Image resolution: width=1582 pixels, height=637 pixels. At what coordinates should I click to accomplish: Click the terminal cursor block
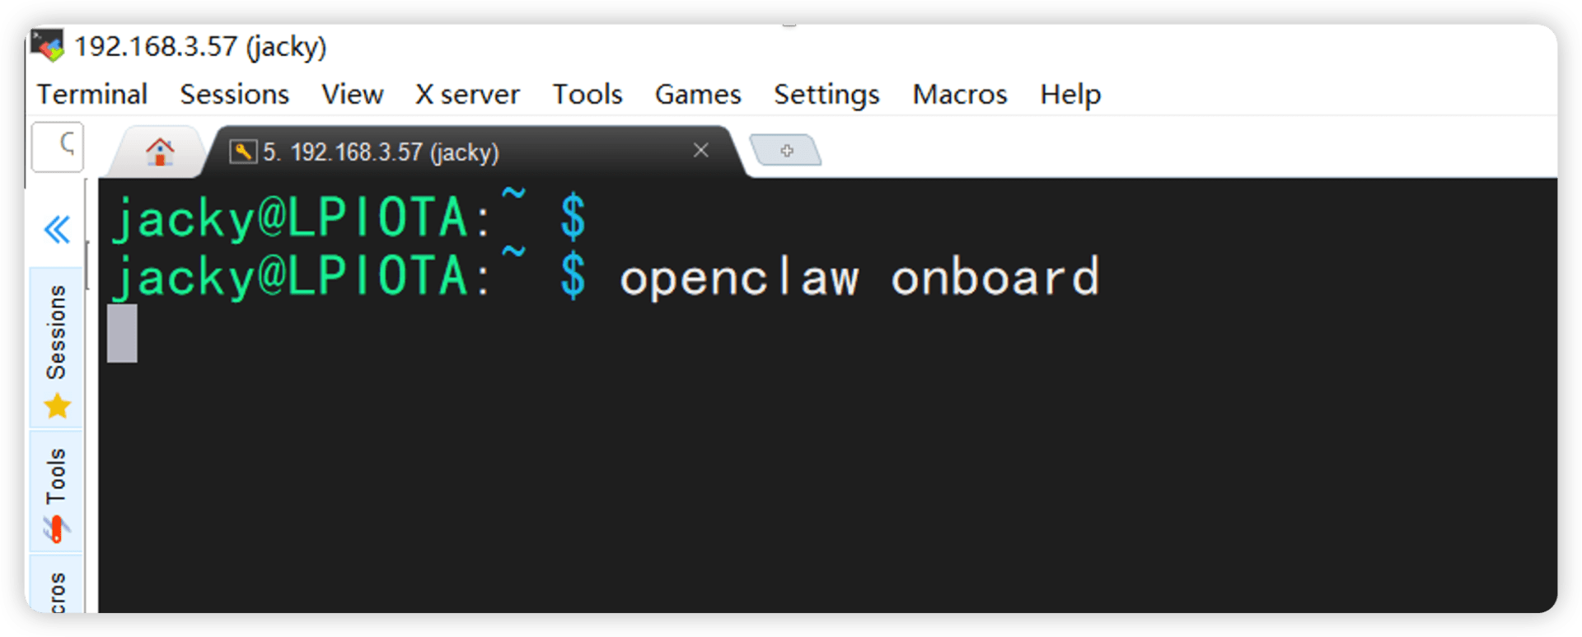122,333
